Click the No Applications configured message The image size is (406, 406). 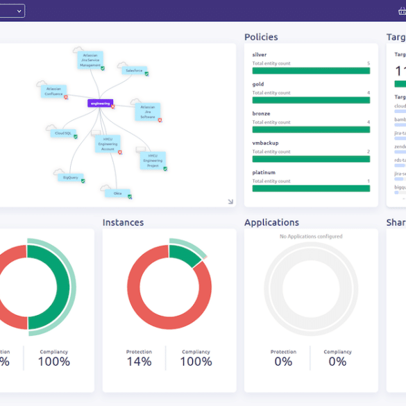click(x=311, y=237)
